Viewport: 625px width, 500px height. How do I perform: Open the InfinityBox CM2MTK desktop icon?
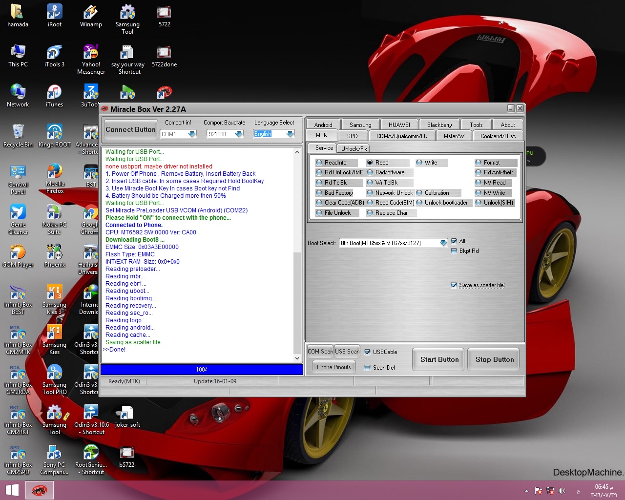point(18,339)
